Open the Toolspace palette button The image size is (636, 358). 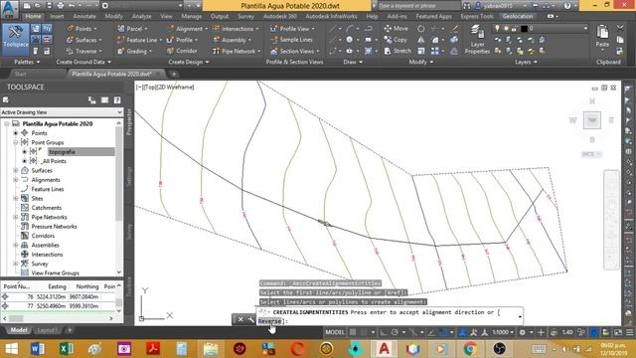pos(16,39)
